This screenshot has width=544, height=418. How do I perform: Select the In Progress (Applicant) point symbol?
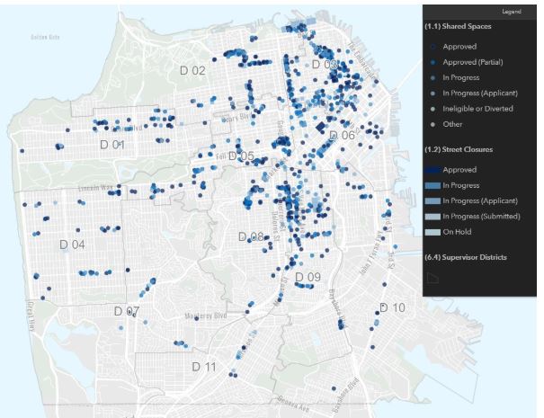[x=433, y=93]
